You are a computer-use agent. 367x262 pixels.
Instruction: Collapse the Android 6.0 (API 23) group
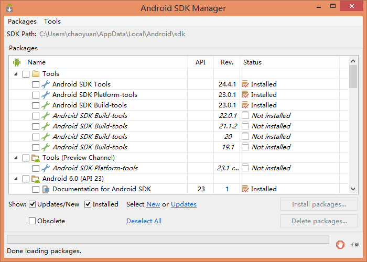[x=16, y=179]
